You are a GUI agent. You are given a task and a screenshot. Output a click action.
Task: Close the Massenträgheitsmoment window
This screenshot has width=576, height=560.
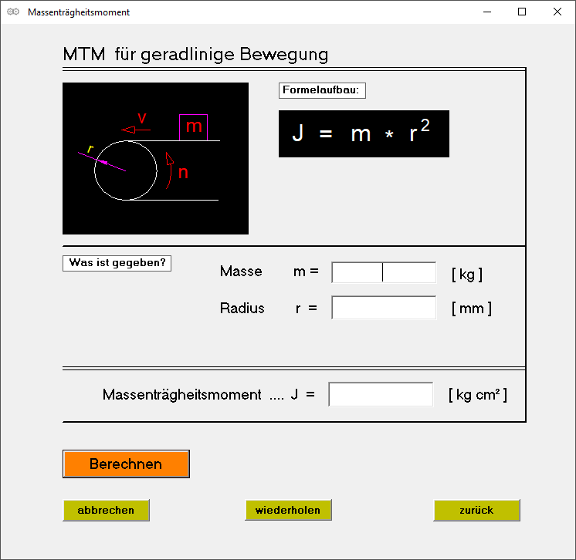557,12
